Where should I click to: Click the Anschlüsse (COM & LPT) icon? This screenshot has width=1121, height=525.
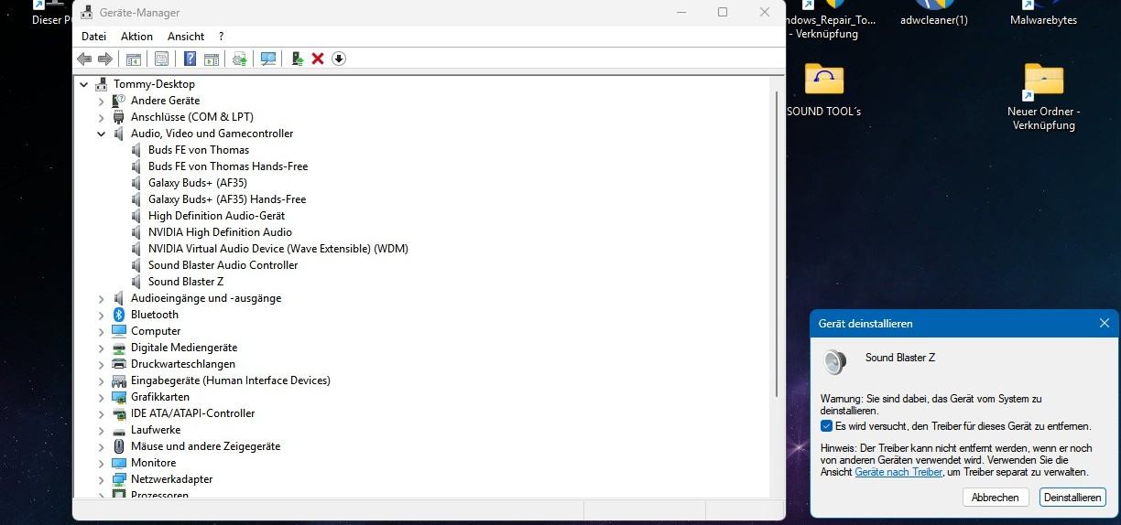point(119,117)
